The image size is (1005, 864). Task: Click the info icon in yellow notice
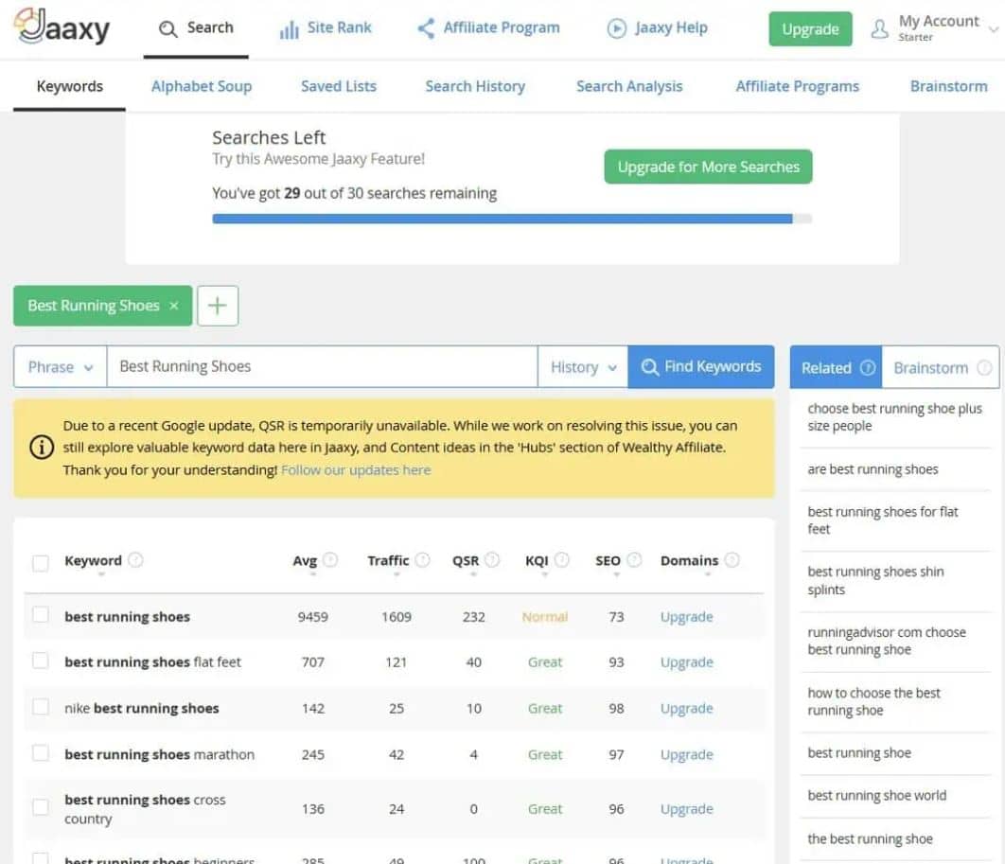[42, 447]
